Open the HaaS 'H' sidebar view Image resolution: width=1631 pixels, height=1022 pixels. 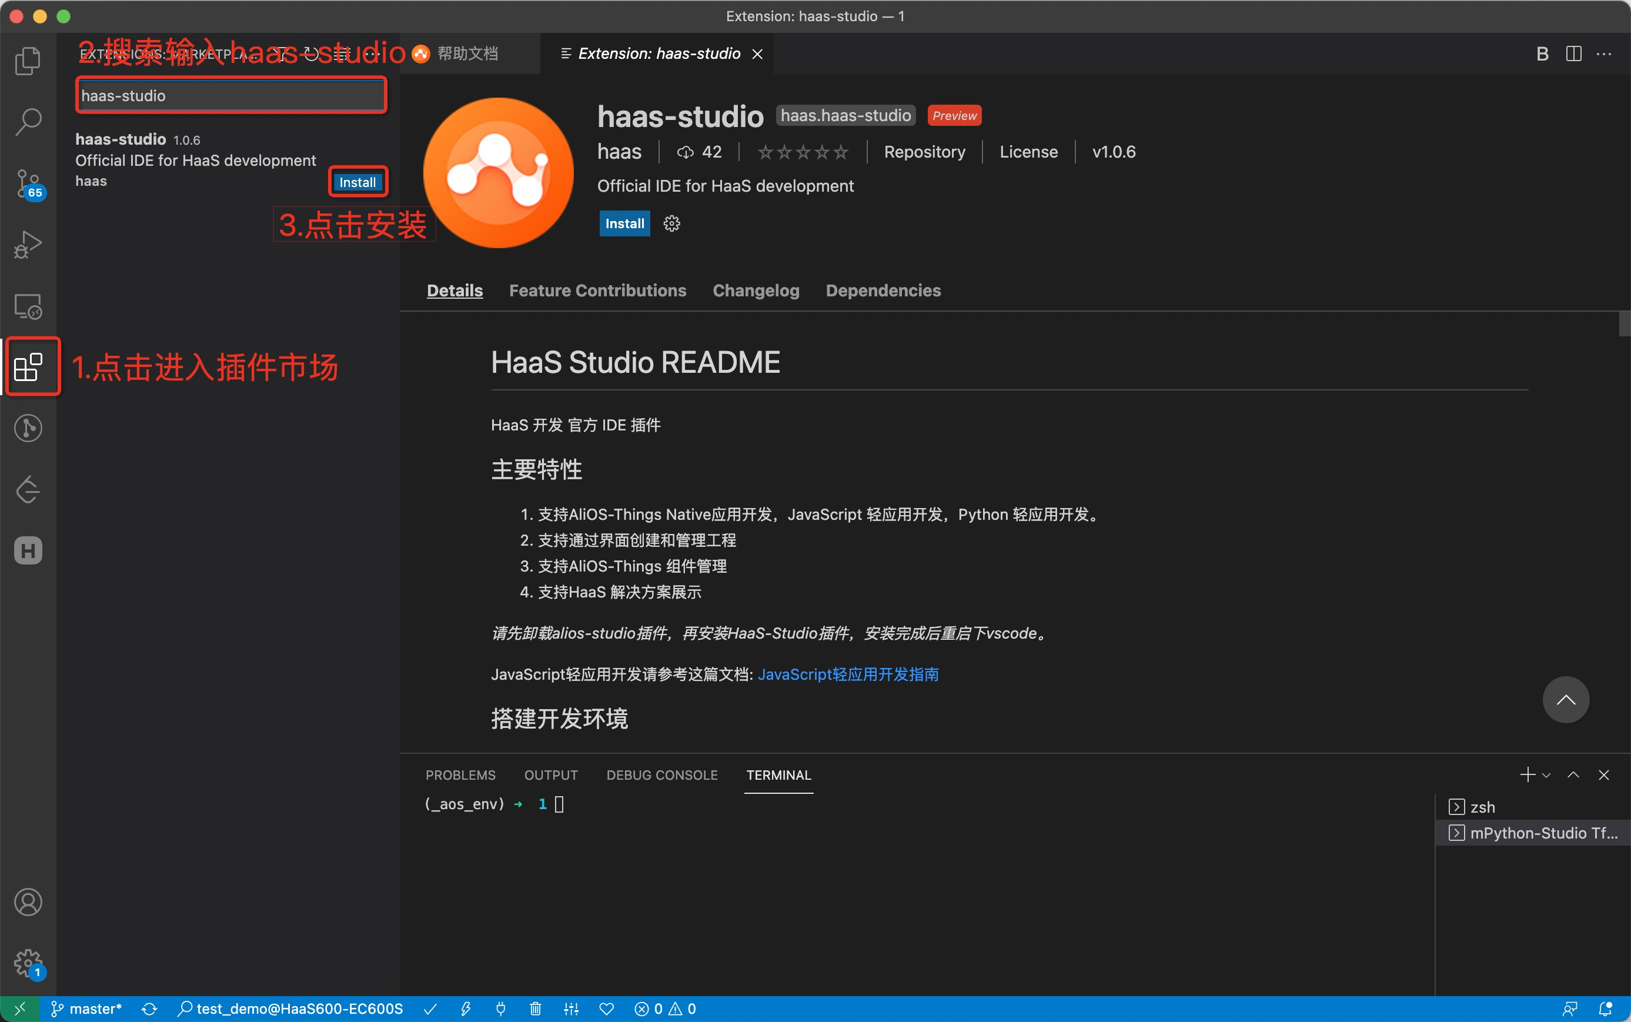28,550
